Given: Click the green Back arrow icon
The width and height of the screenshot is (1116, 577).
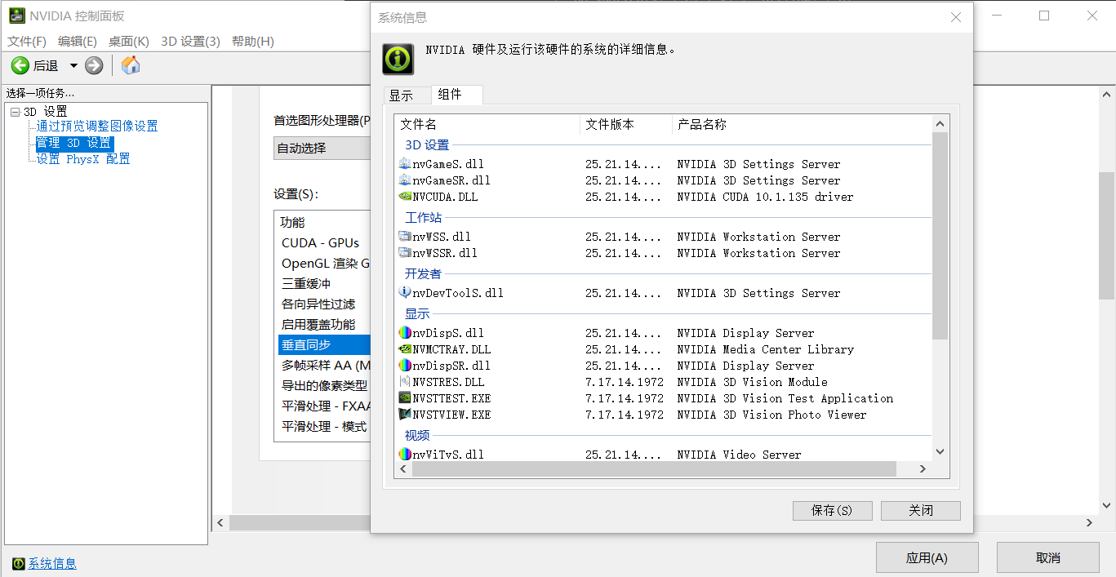Looking at the screenshot, I should (x=20, y=66).
